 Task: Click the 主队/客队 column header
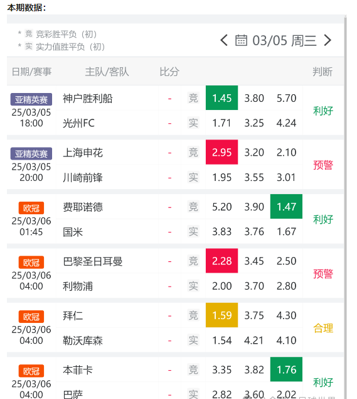point(107,72)
